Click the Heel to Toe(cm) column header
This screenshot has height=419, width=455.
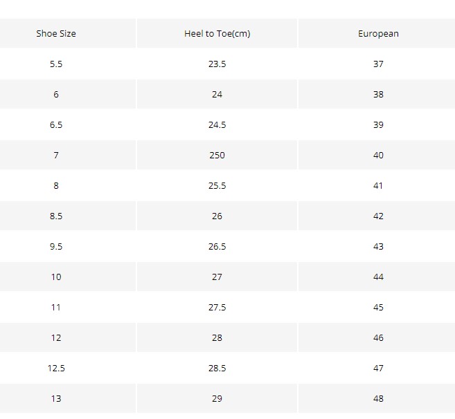pyautogui.click(x=217, y=34)
